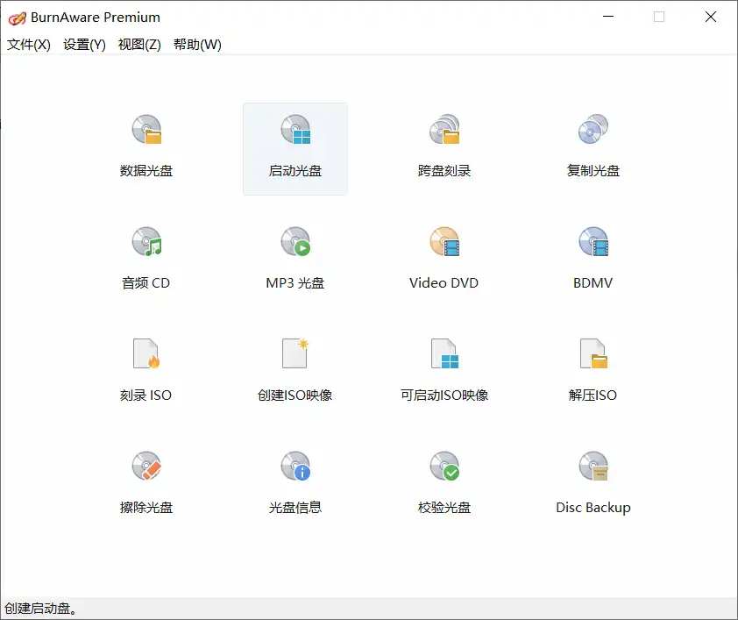Open the 数据光盘 data disc tool
Viewport: 738px width, 620px height.
point(146,149)
